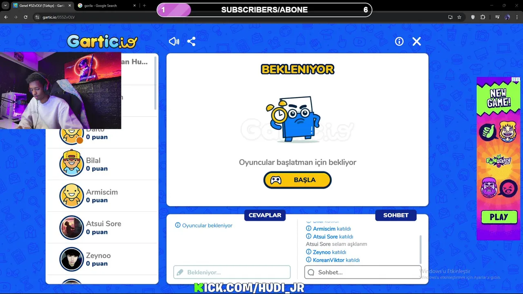Viewport: 523px width, 294px height.
Task: Click the pencil icon in answer field
Action: [x=180, y=272]
